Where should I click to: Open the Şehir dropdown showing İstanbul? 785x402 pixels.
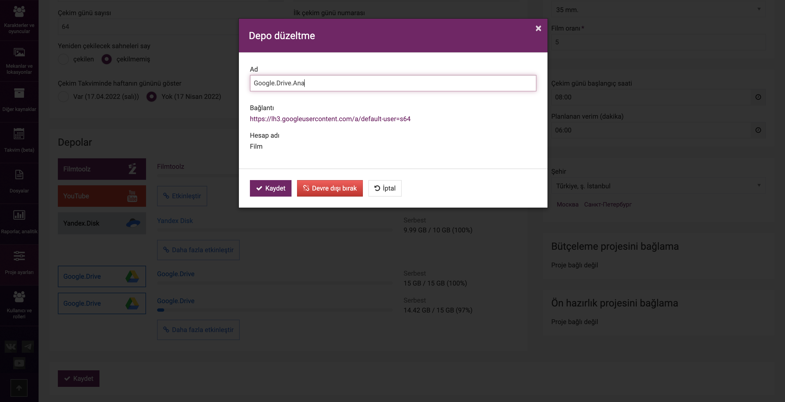click(x=658, y=186)
